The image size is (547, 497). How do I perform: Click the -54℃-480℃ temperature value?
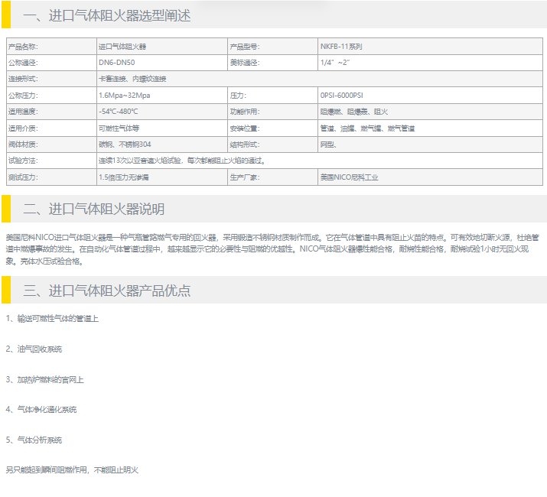(119, 112)
